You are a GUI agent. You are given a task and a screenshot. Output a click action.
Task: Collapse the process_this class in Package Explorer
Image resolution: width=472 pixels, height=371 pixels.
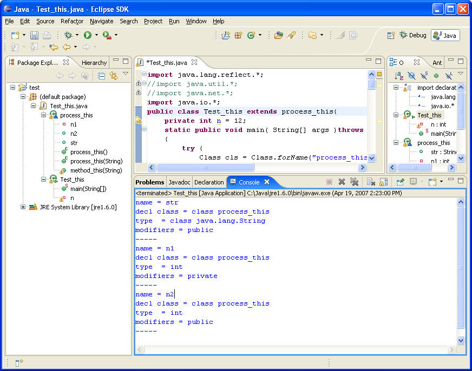click(x=44, y=115)
